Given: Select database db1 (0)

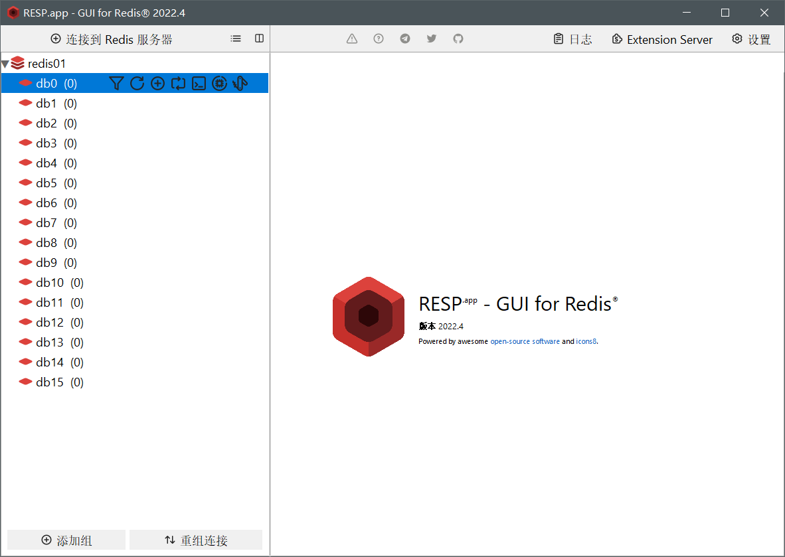Looking at the screenshot, I should [x=135, y=103].
